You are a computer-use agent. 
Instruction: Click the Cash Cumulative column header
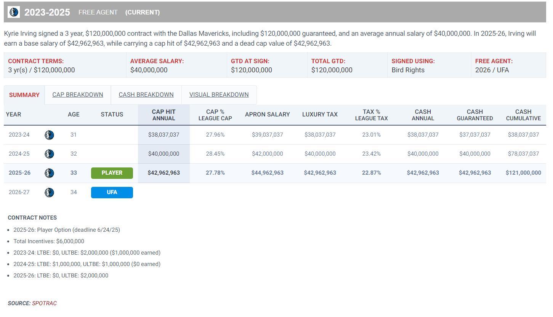(523, 115)
